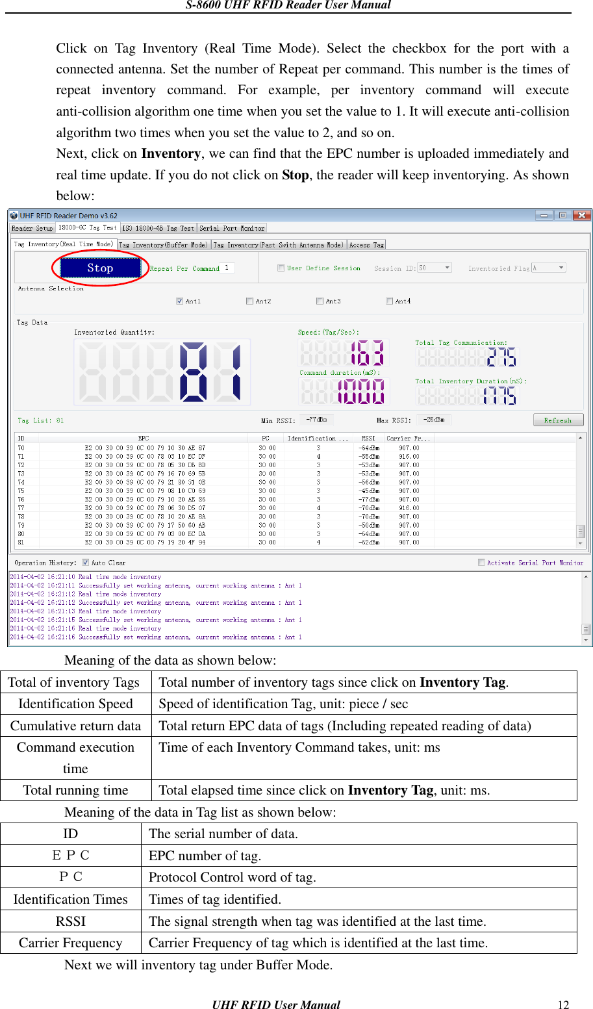
Task: Click the UHF RFID Reader Demo app icon
Action: [x=14, y=215]
